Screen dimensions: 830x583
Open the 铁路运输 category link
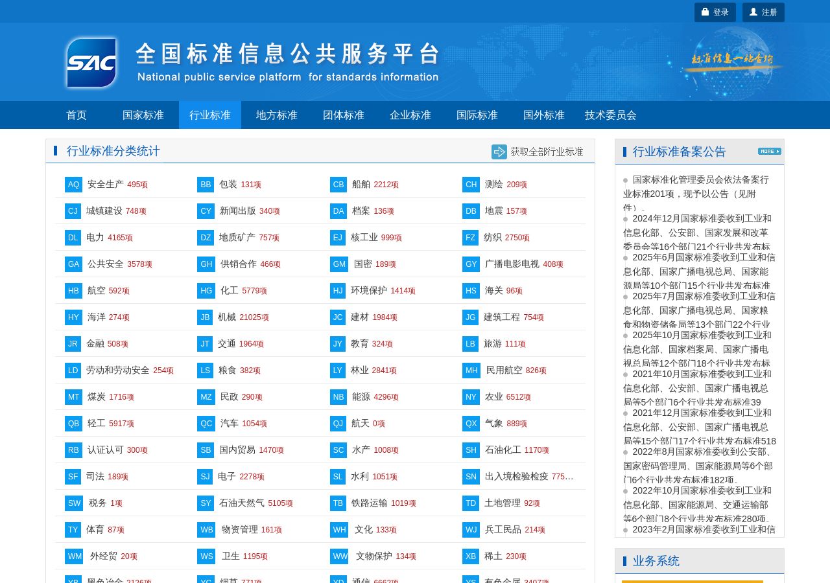point(370,503)
